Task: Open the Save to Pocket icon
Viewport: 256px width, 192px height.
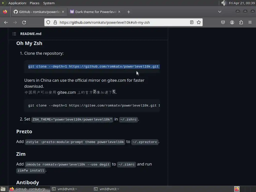Action: (223, 22)
